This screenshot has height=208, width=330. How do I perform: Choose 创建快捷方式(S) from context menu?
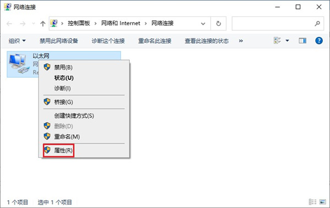coord(84,116)
